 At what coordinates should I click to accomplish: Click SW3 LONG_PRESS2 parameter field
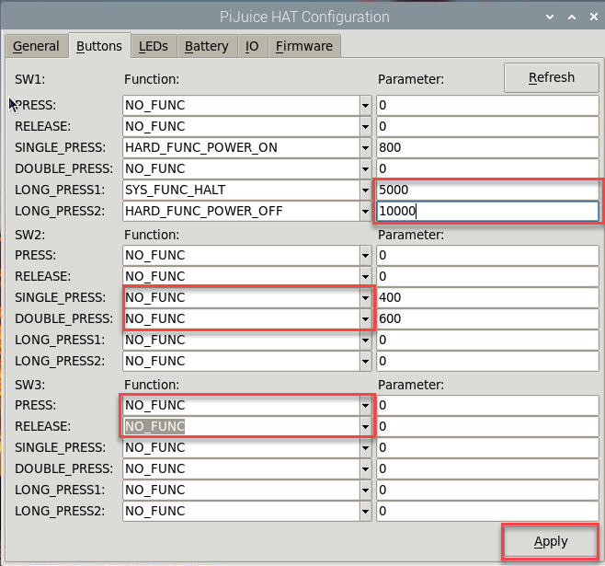click(487, 511)
